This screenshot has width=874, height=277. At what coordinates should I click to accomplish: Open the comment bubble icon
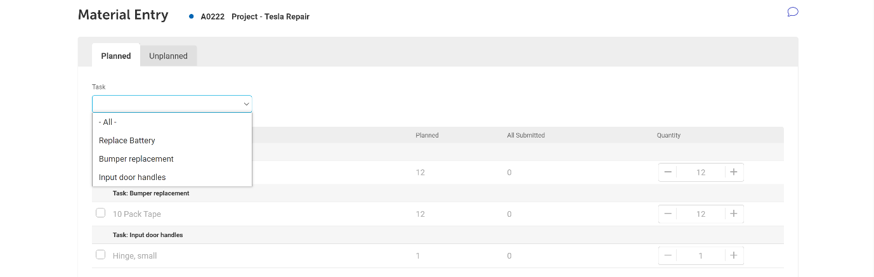pos(792,11)
